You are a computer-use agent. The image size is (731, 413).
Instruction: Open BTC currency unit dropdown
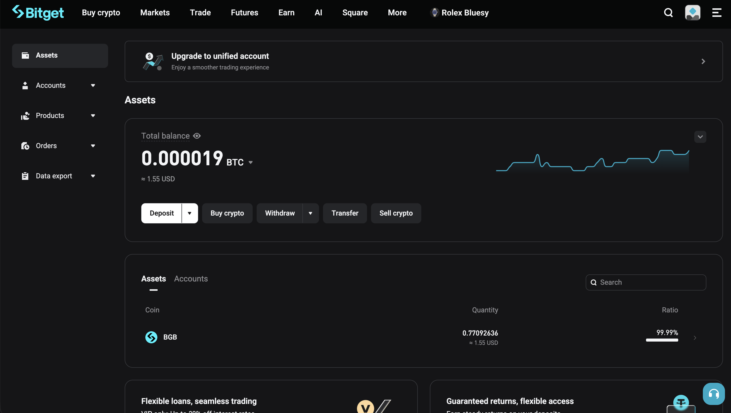point(251,162)
